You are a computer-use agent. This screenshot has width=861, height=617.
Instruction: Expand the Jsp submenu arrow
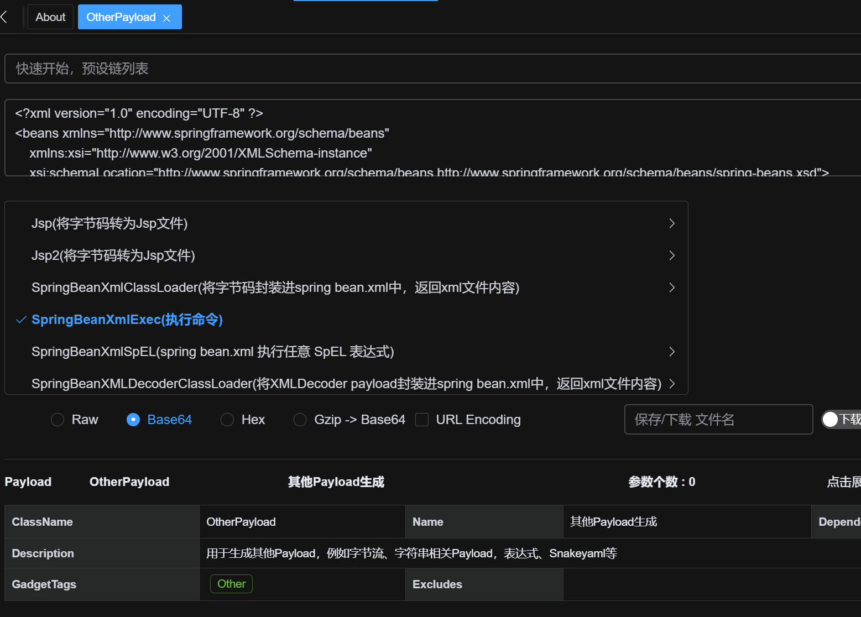coord(671,223)
